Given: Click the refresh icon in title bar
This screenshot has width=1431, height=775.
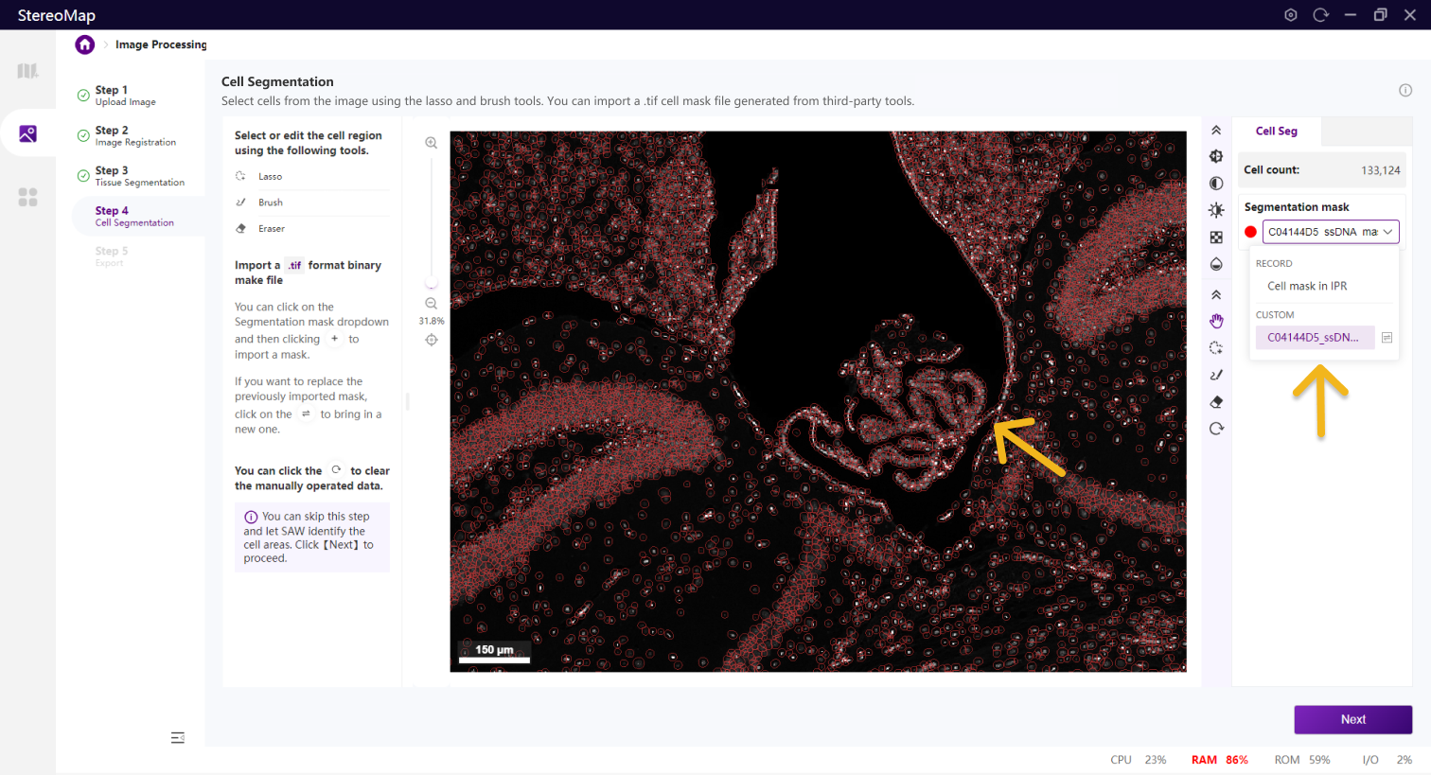Looking at the screenshot, I should pos(1320,15).
